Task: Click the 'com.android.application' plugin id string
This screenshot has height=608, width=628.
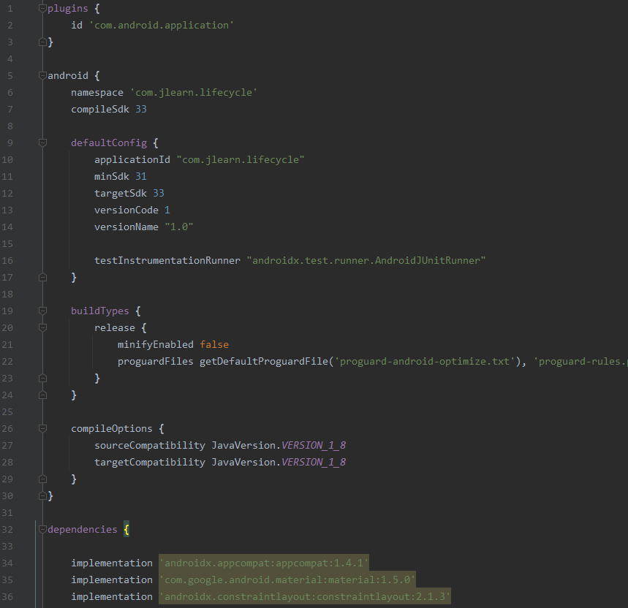Action: point(162,26)
